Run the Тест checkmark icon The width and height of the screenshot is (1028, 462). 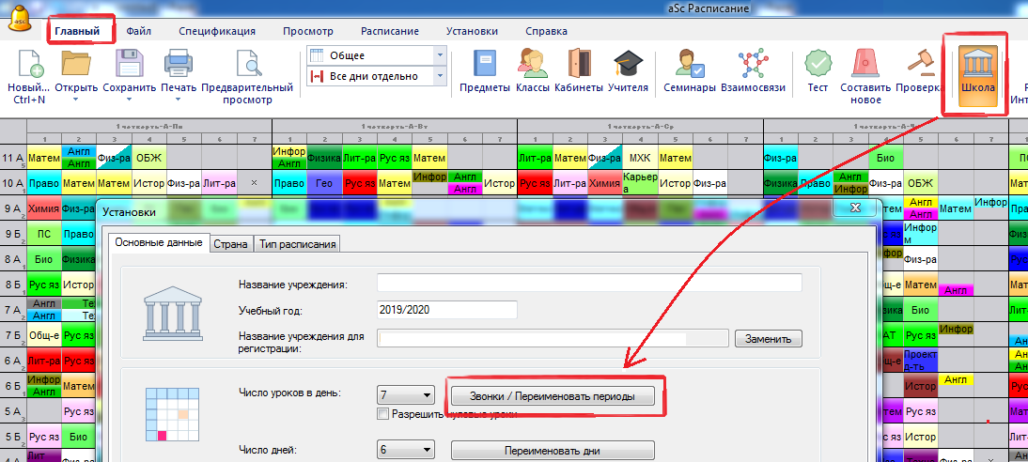pyautogui.click(x=818, y=65)
